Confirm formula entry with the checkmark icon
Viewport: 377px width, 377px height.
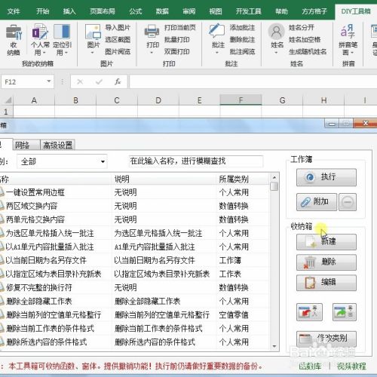[x=99, y=81]
